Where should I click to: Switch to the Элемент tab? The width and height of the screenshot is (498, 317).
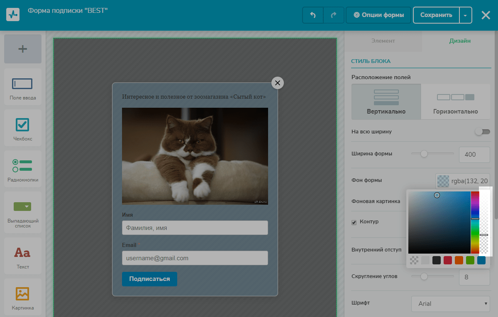pyautogui.click(x=383, y=41)
